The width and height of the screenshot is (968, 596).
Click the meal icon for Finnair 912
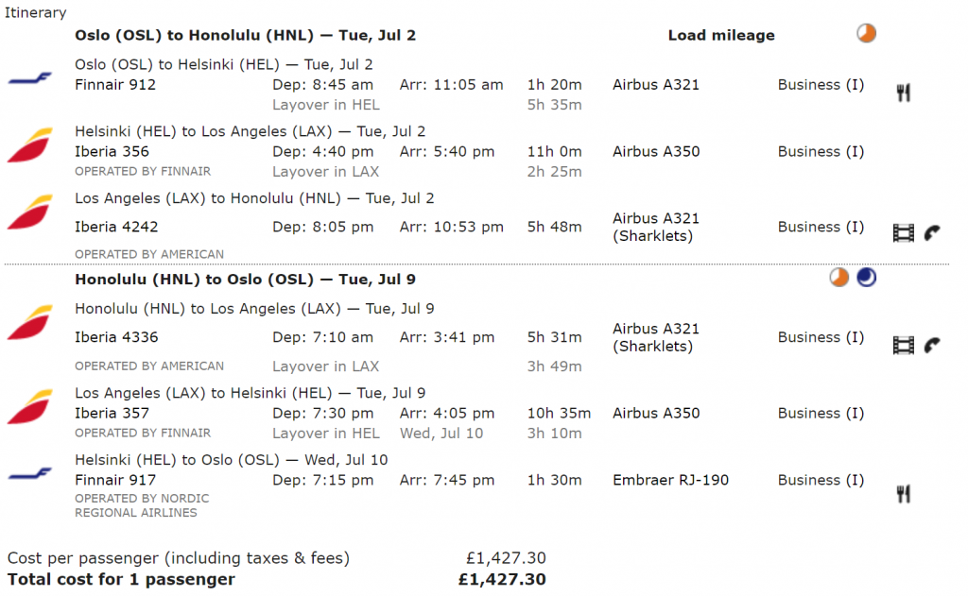click(x=903, y=94)
